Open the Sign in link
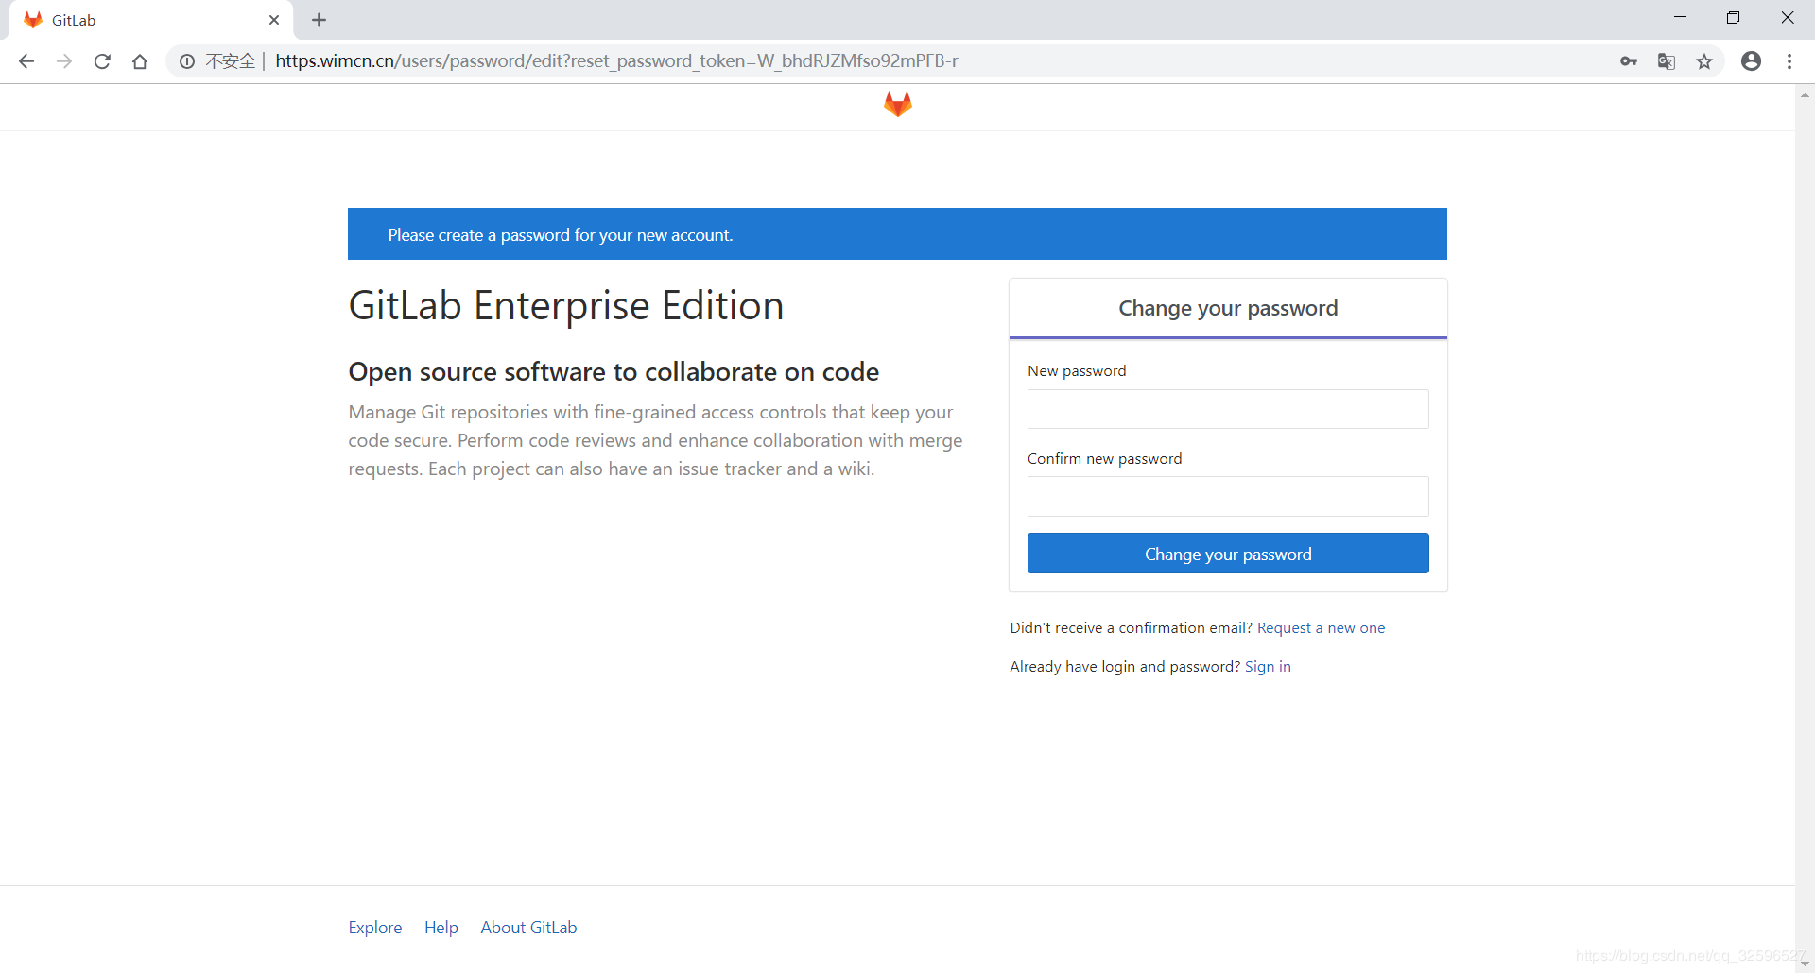The height and width of the screenshot is (973, 1815). pyautogui.click(x=1267, y=667)
